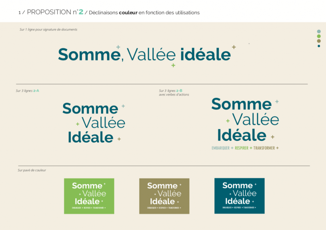
Task: Select the green Somme Vallée Idéale block
Action: [89, 196]
